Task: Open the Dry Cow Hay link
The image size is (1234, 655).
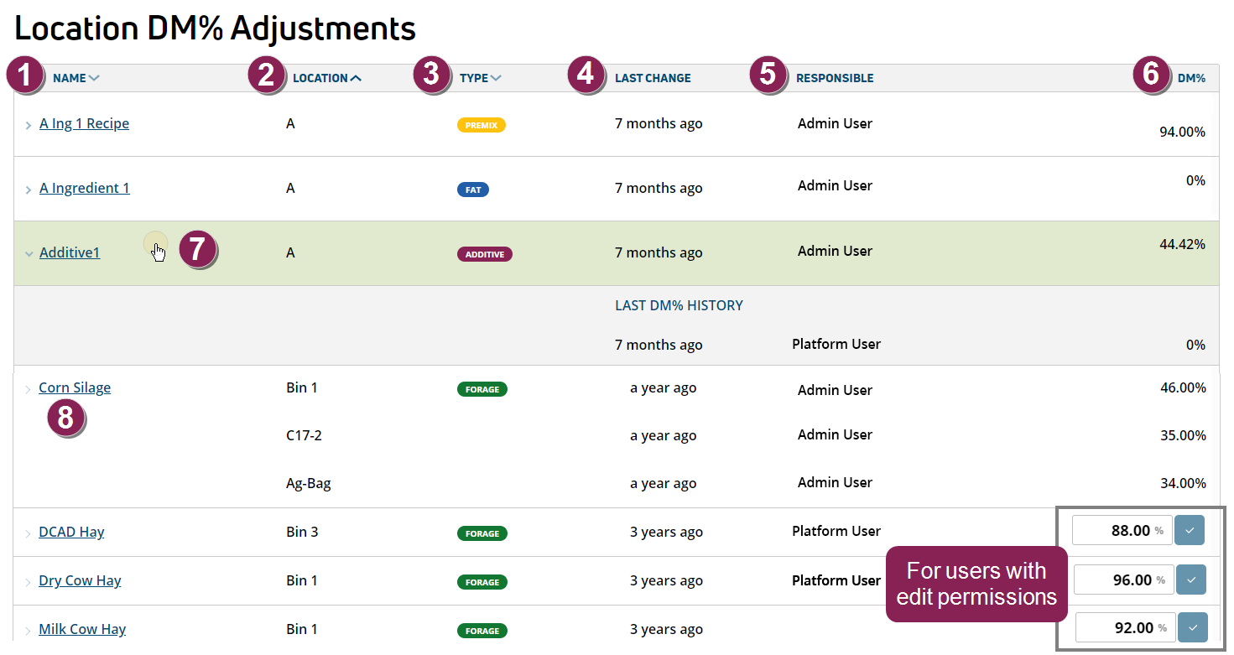Action: (x=80, y=580)
